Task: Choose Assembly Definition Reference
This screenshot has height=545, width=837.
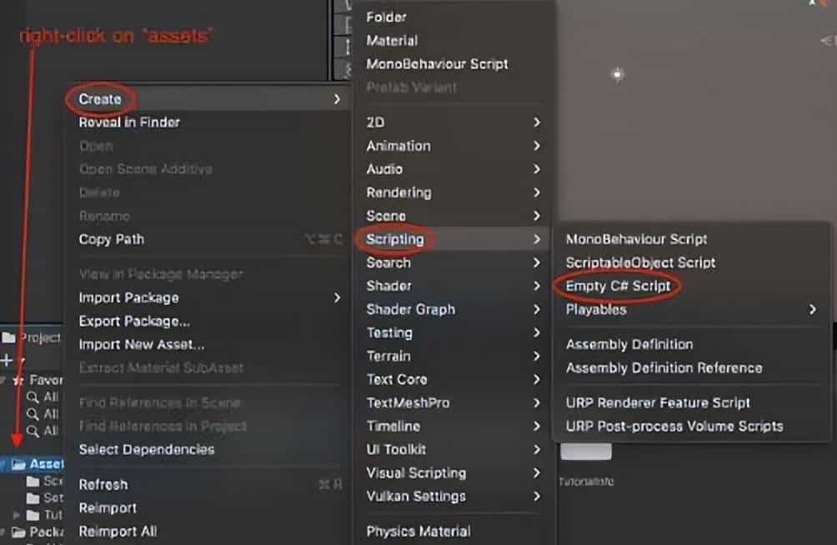Action: (x=664, y=367)
